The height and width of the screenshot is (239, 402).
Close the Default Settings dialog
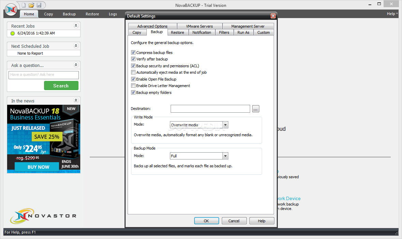273,16
